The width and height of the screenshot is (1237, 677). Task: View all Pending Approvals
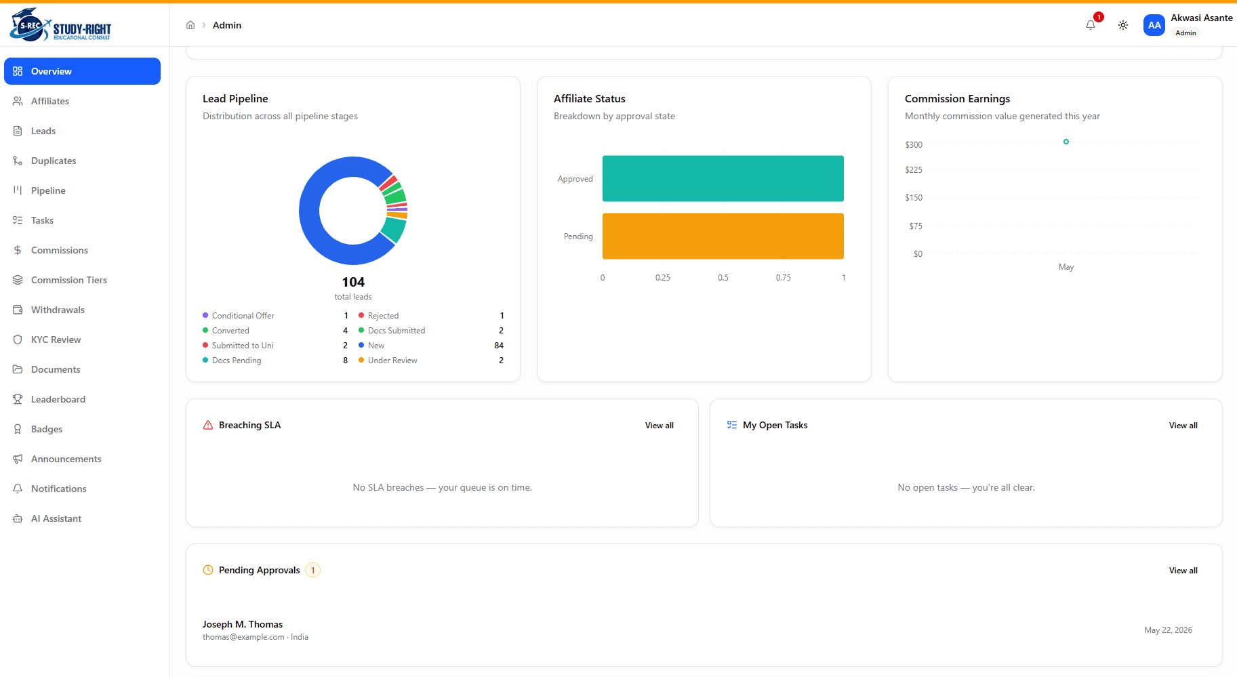pos(1183,571)
